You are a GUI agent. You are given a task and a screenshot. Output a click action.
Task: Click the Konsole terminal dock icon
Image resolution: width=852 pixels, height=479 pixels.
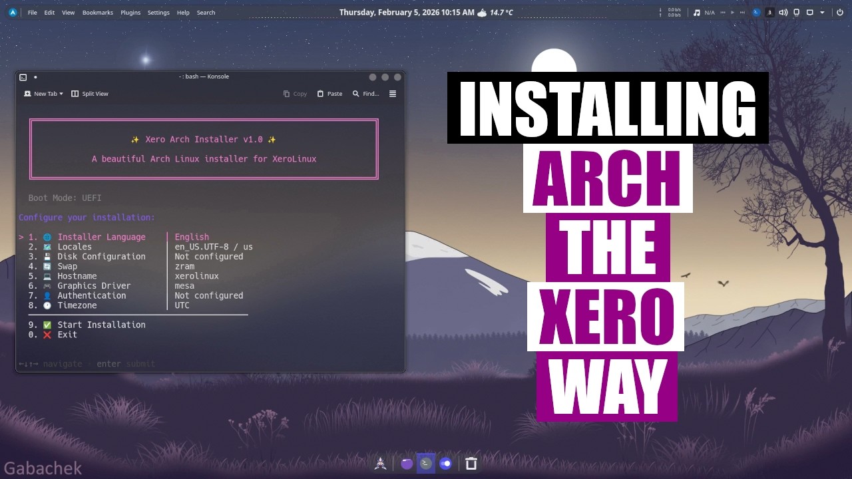point(426,464)
